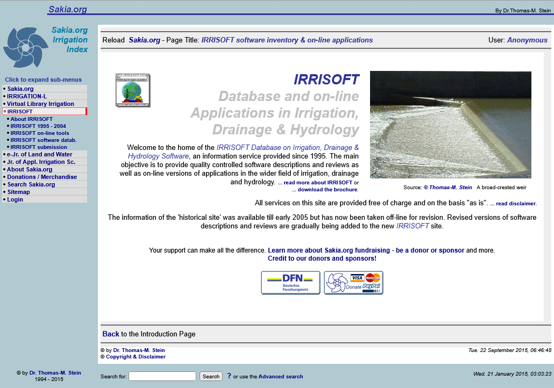Open IRRISOFT 1995 - 2004 submenu item

pos(38,126)
